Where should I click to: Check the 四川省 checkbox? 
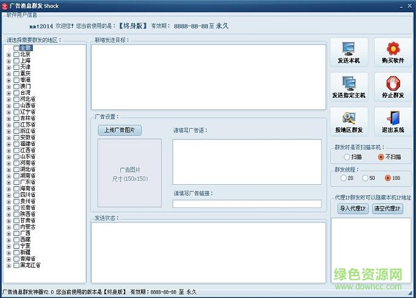16,195
